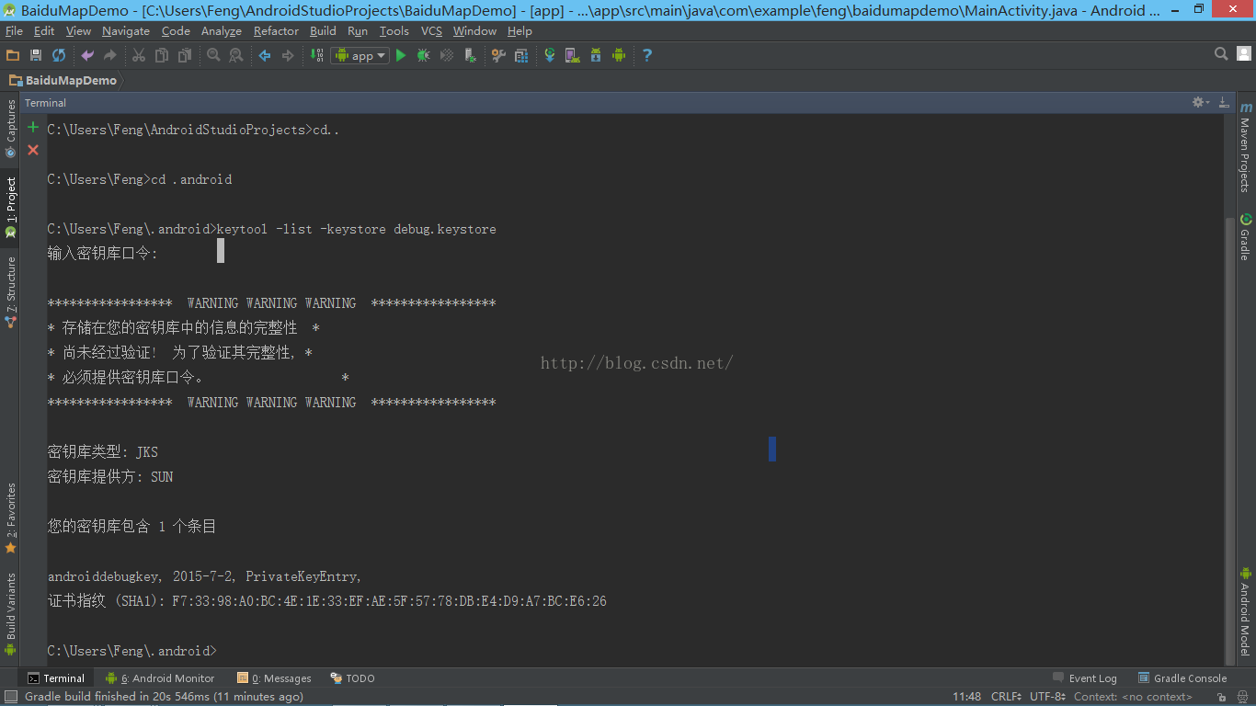Click the Redo arrow icon

click(x=110, y=55)
